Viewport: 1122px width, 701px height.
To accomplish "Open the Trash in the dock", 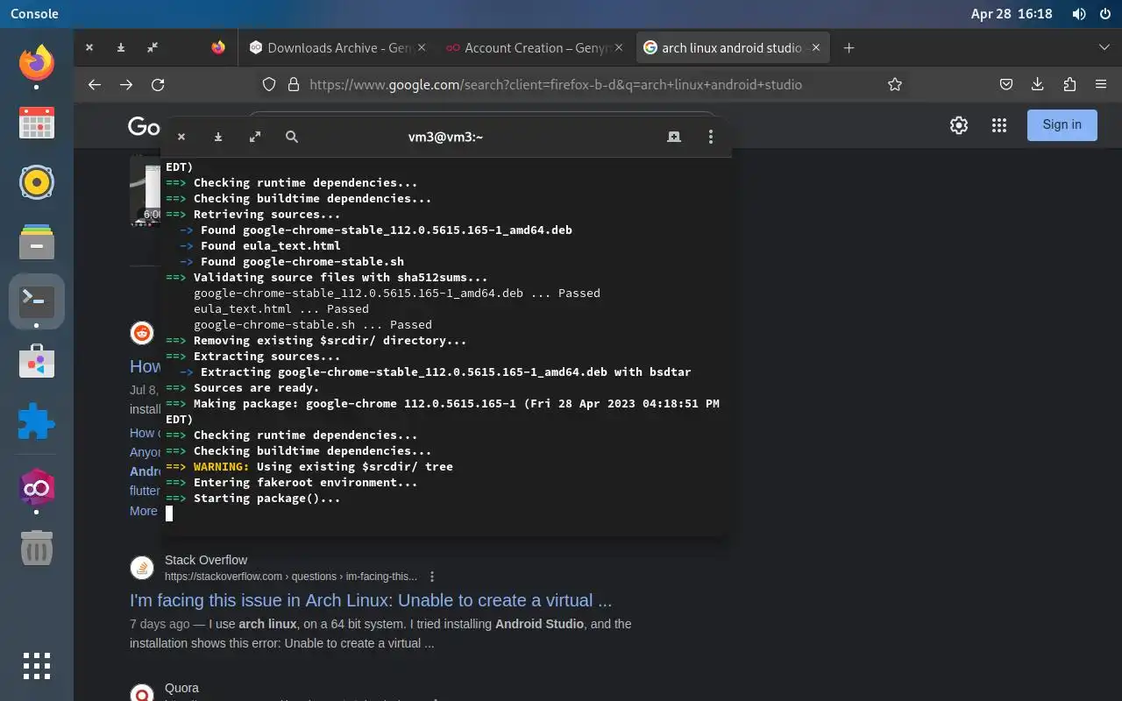I will pyautogui.click(x=37, y=549).
